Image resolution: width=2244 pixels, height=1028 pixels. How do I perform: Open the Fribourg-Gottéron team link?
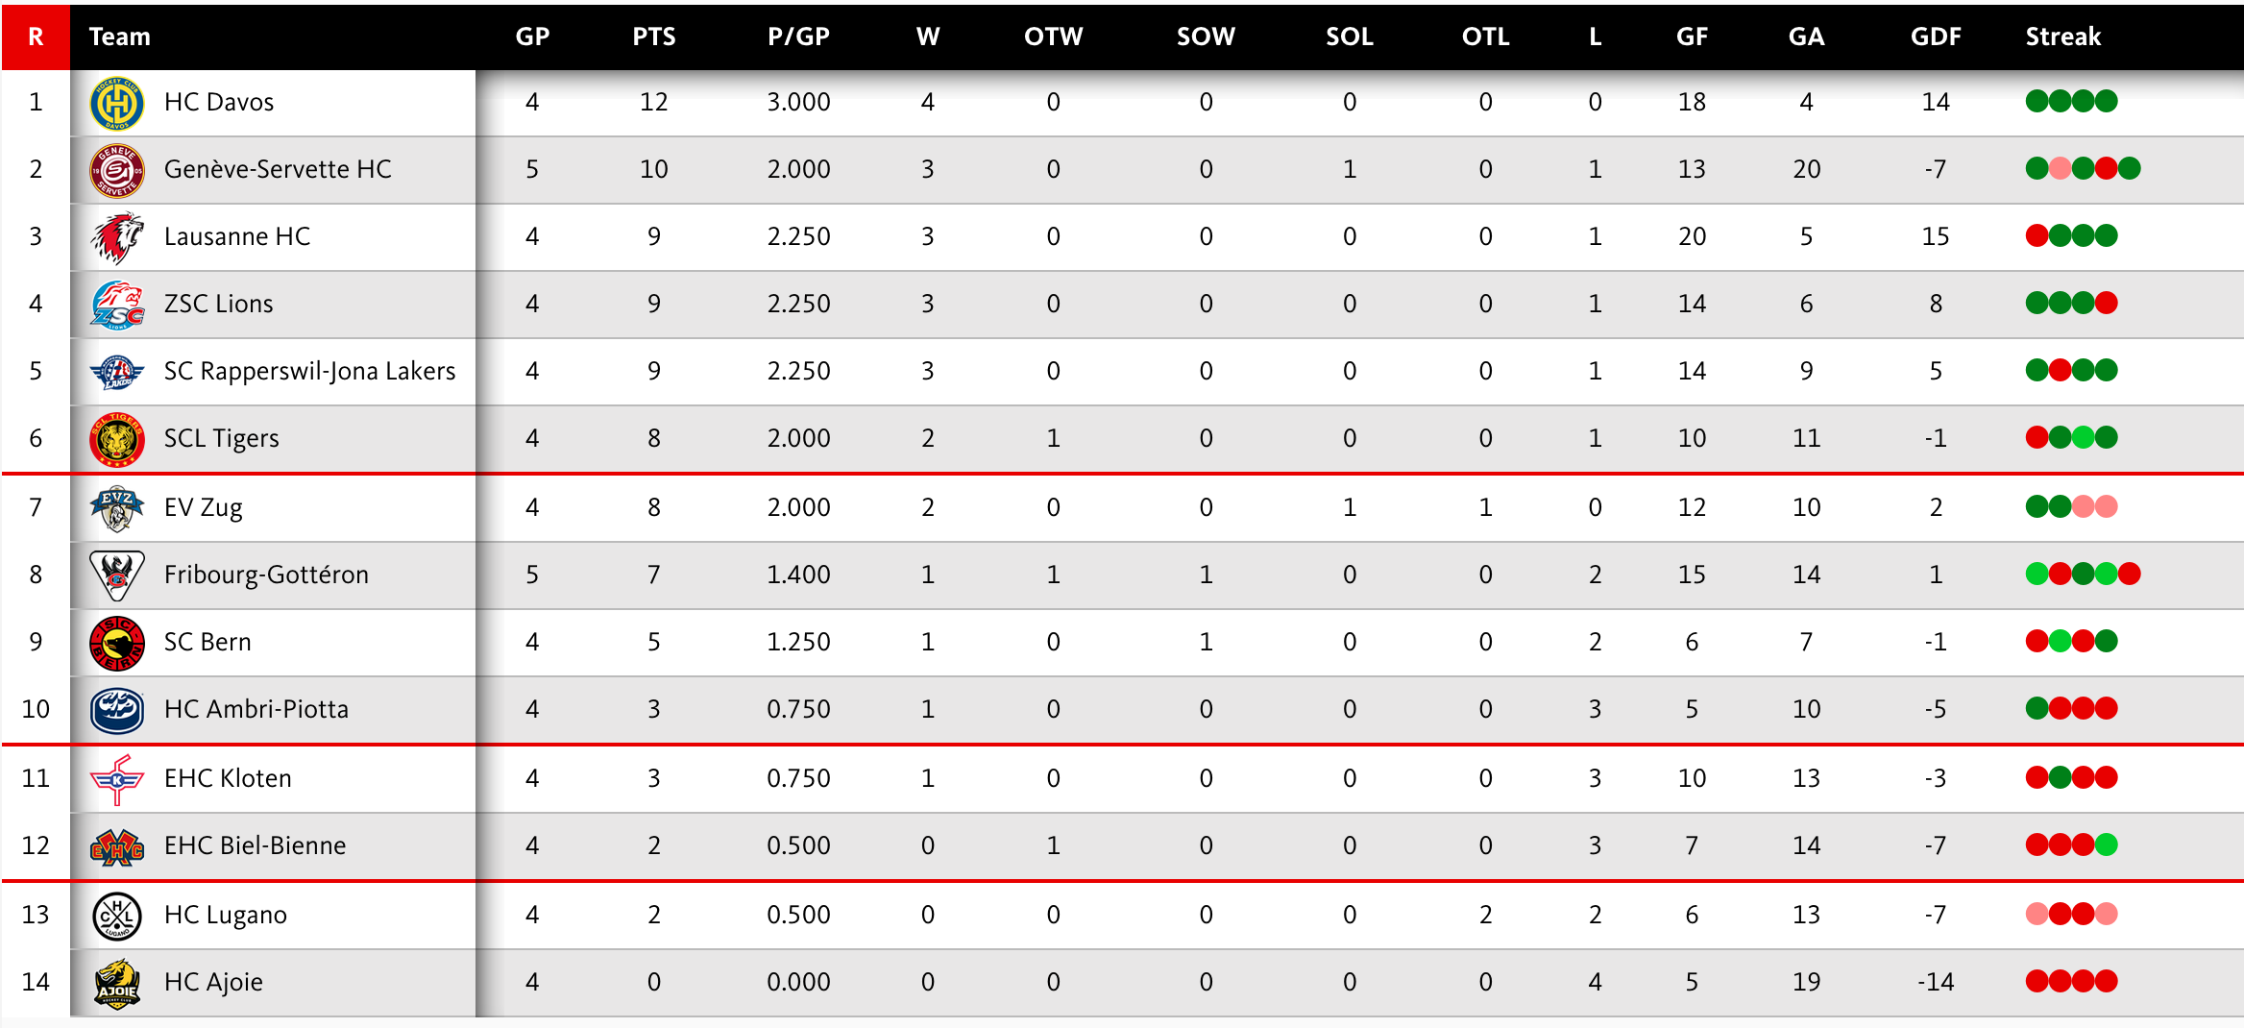coord(266,575)
